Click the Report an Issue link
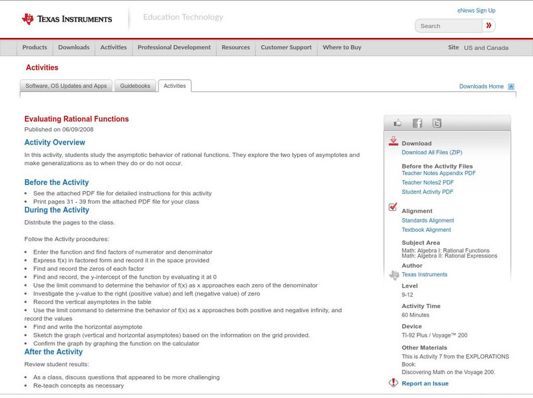 (425, 383)
